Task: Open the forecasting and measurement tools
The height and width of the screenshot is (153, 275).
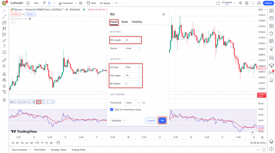Action: (x=4, y=34)
